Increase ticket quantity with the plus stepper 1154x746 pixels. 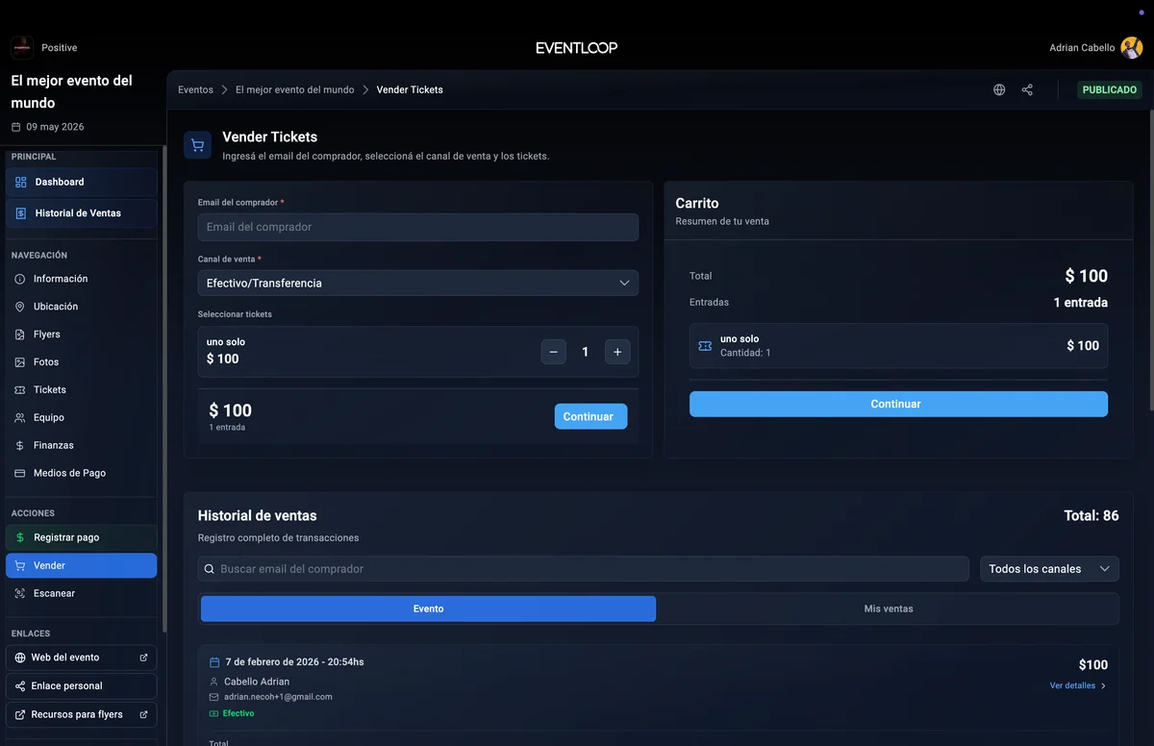point(616,352)
